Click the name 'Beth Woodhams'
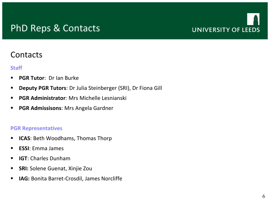Screen dimensions: 270x202 pyautogui.click(x=54, y=138)
